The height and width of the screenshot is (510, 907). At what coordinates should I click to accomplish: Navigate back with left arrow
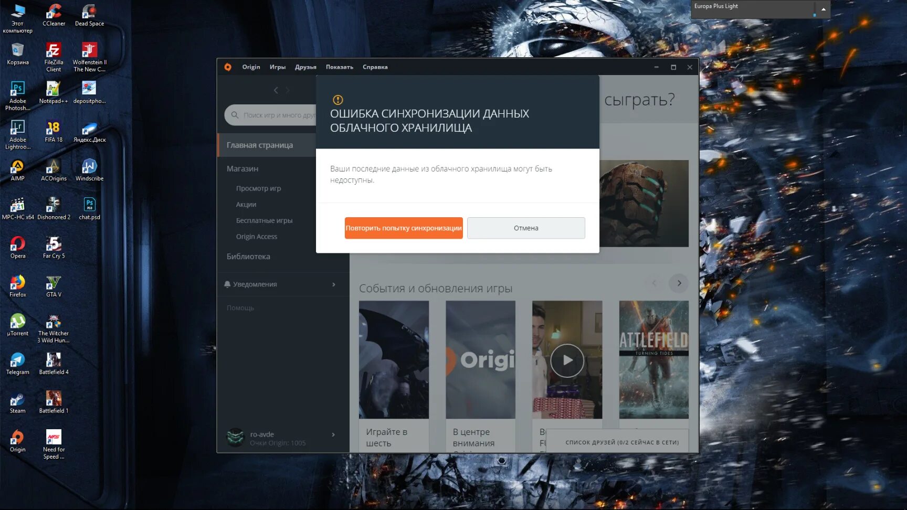276,90
